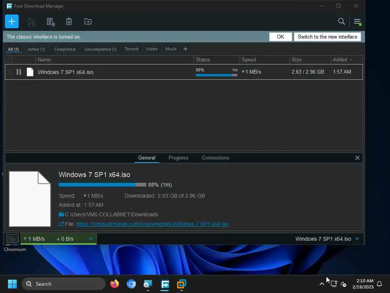Select the Uncompleted (1) filter
Image resolution: width=390 pixels, height=293 pixels.
101,49
